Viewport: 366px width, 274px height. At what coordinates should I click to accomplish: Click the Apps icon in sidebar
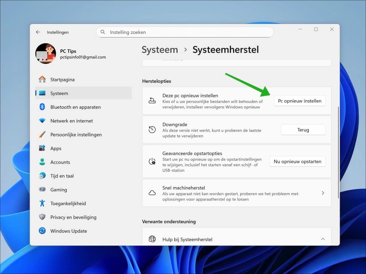tap(42, 148)
